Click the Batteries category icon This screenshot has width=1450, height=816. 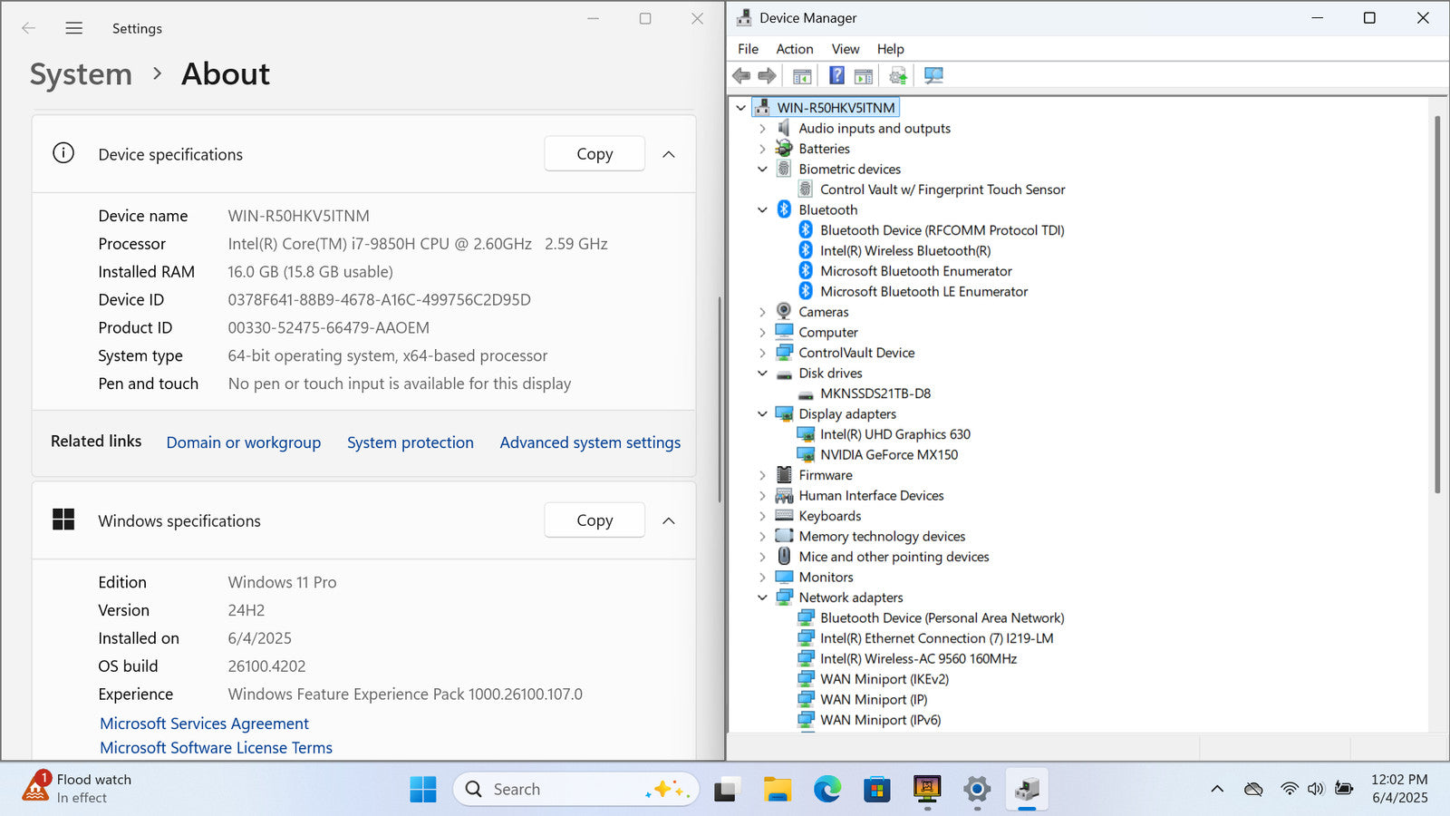pos(784,149)
